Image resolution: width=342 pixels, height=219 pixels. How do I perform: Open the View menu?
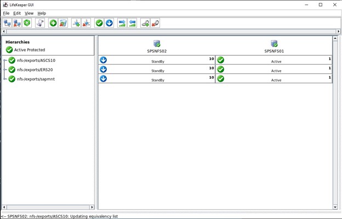[29, 13]
